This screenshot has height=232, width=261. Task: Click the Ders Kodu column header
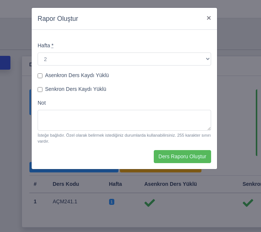pos(66,184)
